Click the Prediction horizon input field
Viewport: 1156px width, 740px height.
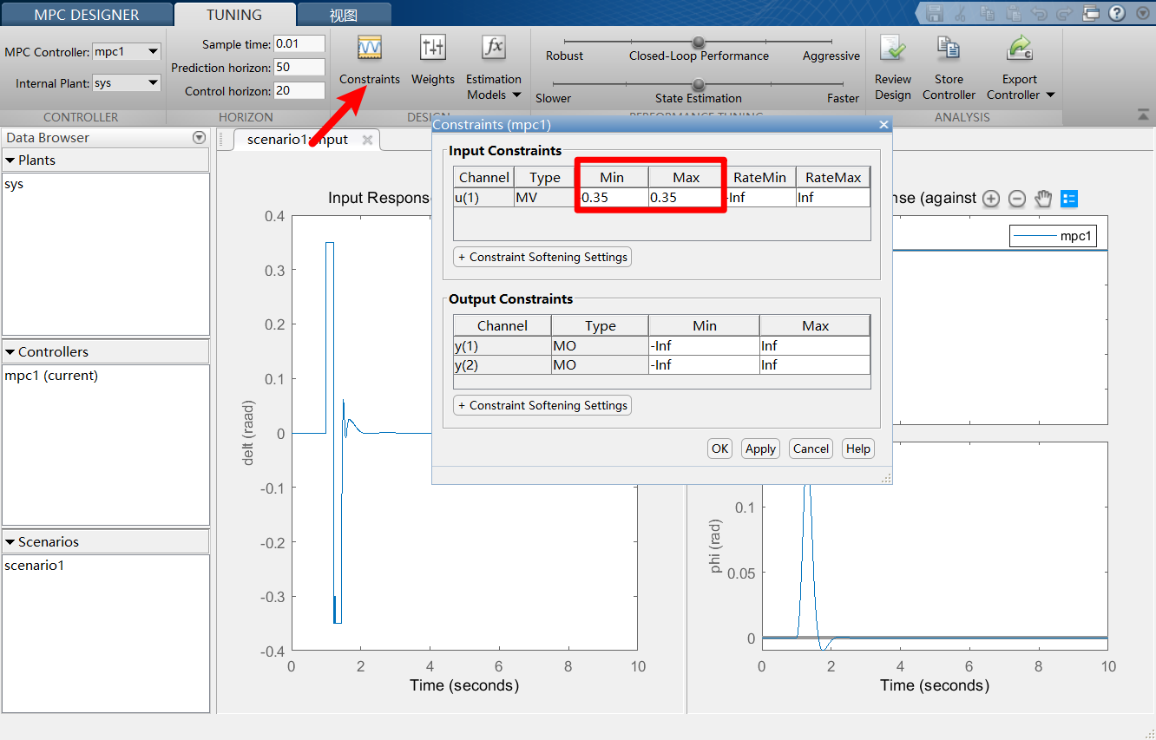(x=299, y=67)
